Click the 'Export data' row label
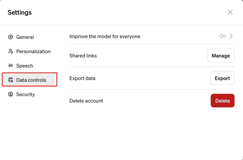The width and height of the screenshot is (243, 160). [82, 78]
